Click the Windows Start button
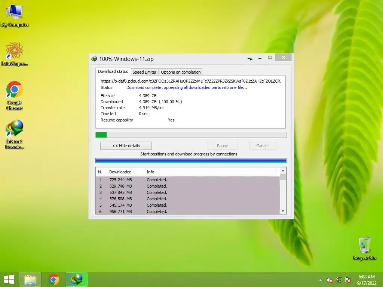383x287 pixels. [9, 280]
